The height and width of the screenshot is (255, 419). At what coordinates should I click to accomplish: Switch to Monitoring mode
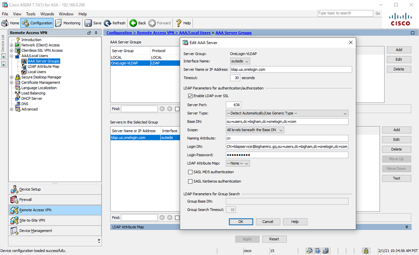tap(68, 23)
